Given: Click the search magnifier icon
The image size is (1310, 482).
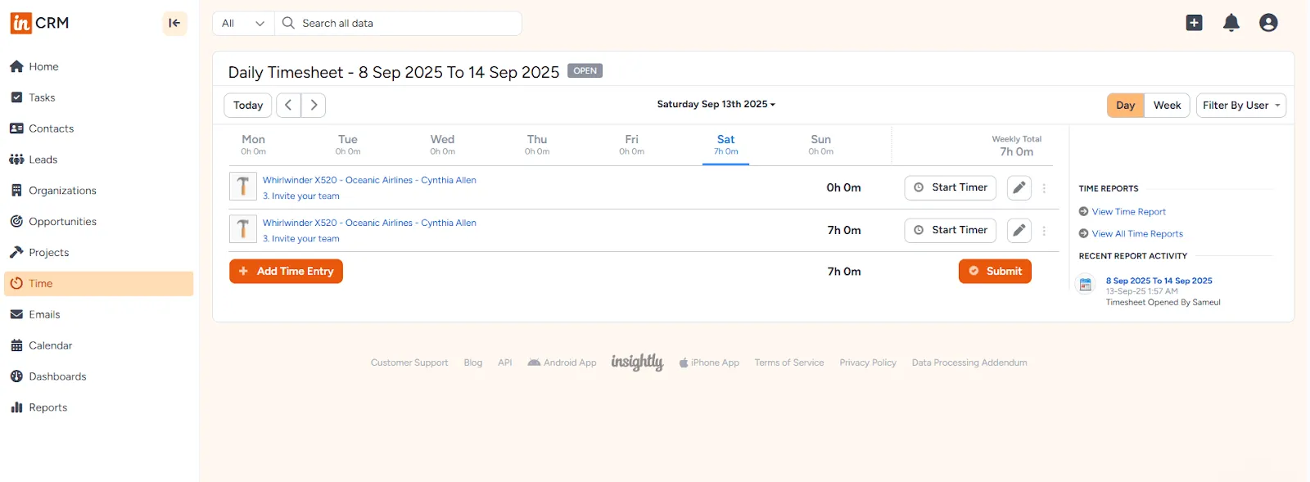Looking at the screenshot, I should tap(288, 23).
